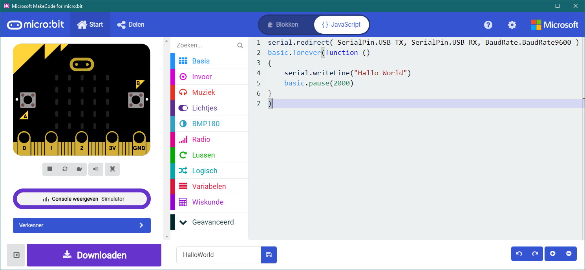The width and height of the screenshot is (585, 270).
Task: Show the simulator console
Action: 82,199
